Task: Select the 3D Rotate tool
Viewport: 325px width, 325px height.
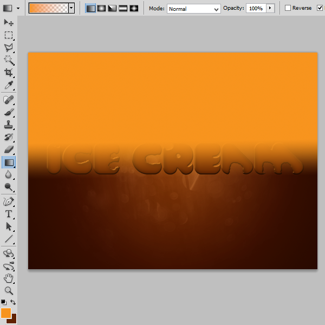Action: [9, 253]
